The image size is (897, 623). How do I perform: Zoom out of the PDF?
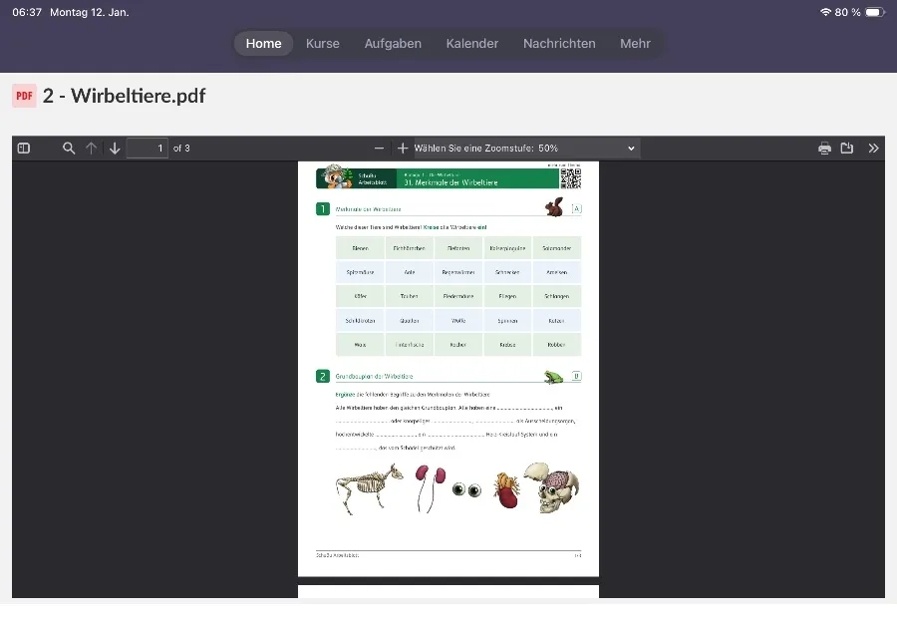point(379,148)
